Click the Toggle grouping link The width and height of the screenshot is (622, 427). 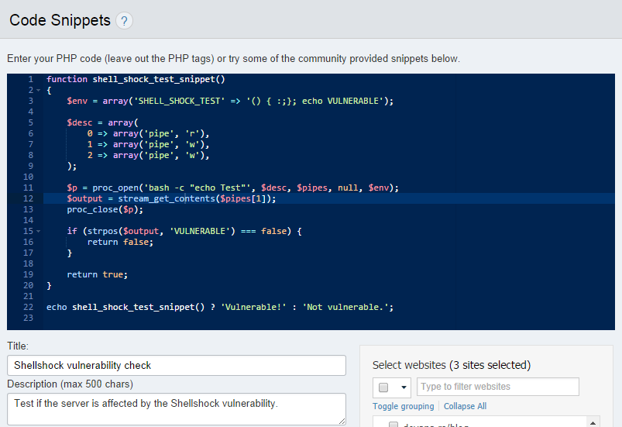(x=404, y=406)
